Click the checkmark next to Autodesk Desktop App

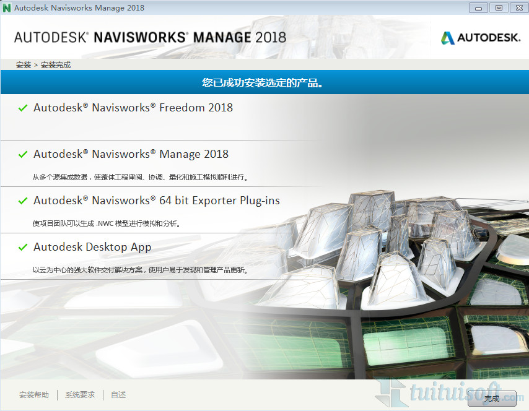click(x=23, y=247)
